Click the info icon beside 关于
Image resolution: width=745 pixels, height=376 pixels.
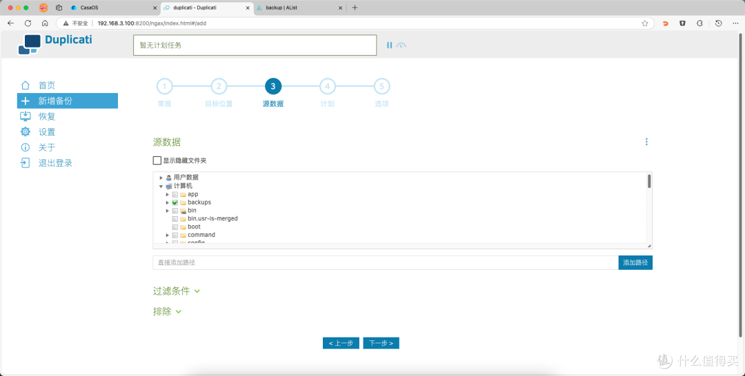26,147
